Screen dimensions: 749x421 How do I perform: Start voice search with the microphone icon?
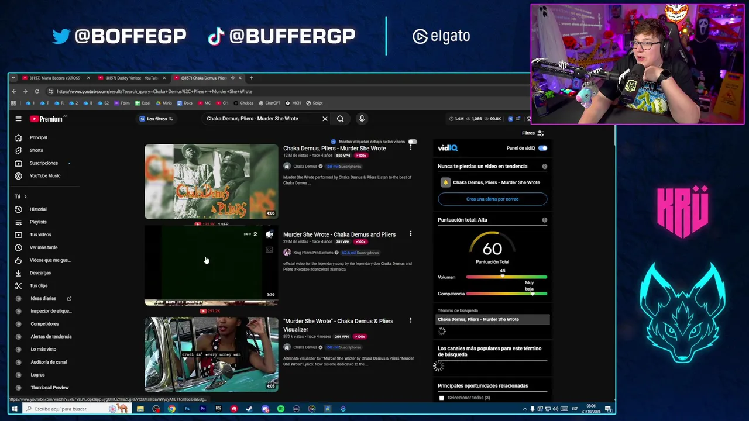pyautogui.click(x=362, y=119)
